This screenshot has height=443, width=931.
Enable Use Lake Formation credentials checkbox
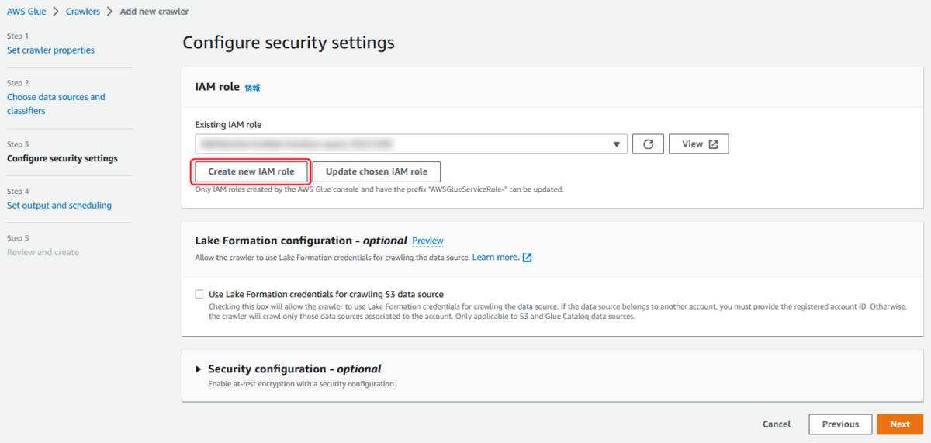coord(199,295)
